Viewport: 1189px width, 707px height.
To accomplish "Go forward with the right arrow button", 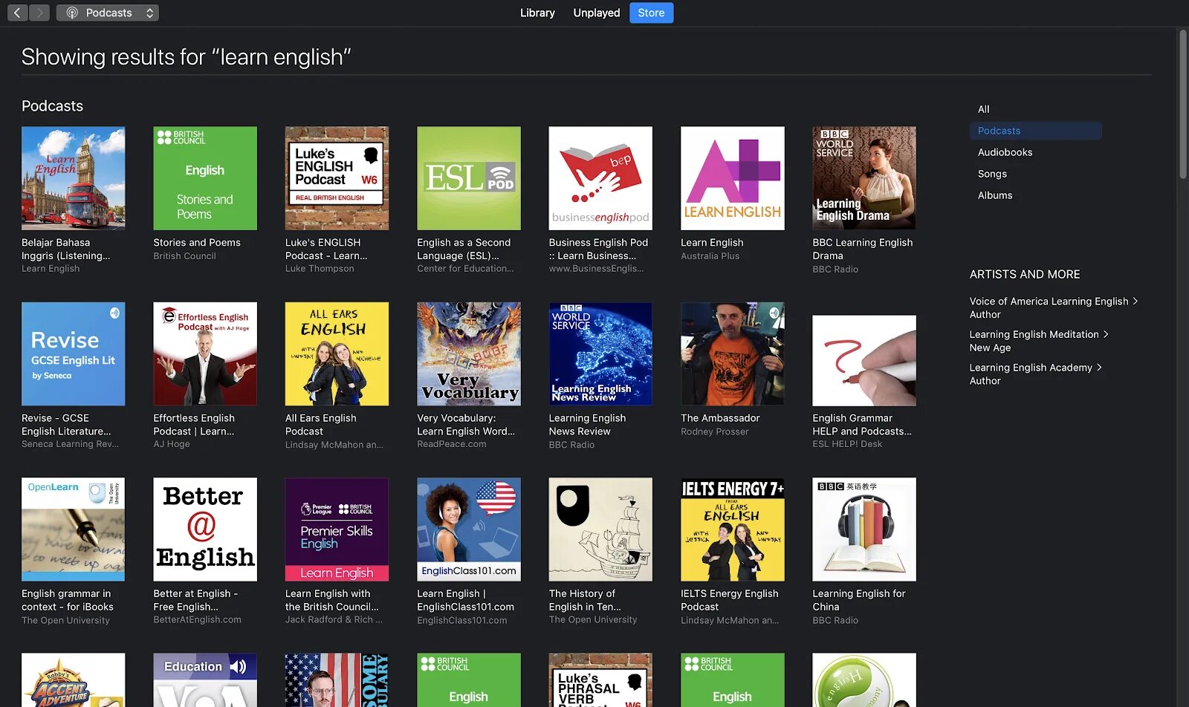I will (x=39, y=13).
